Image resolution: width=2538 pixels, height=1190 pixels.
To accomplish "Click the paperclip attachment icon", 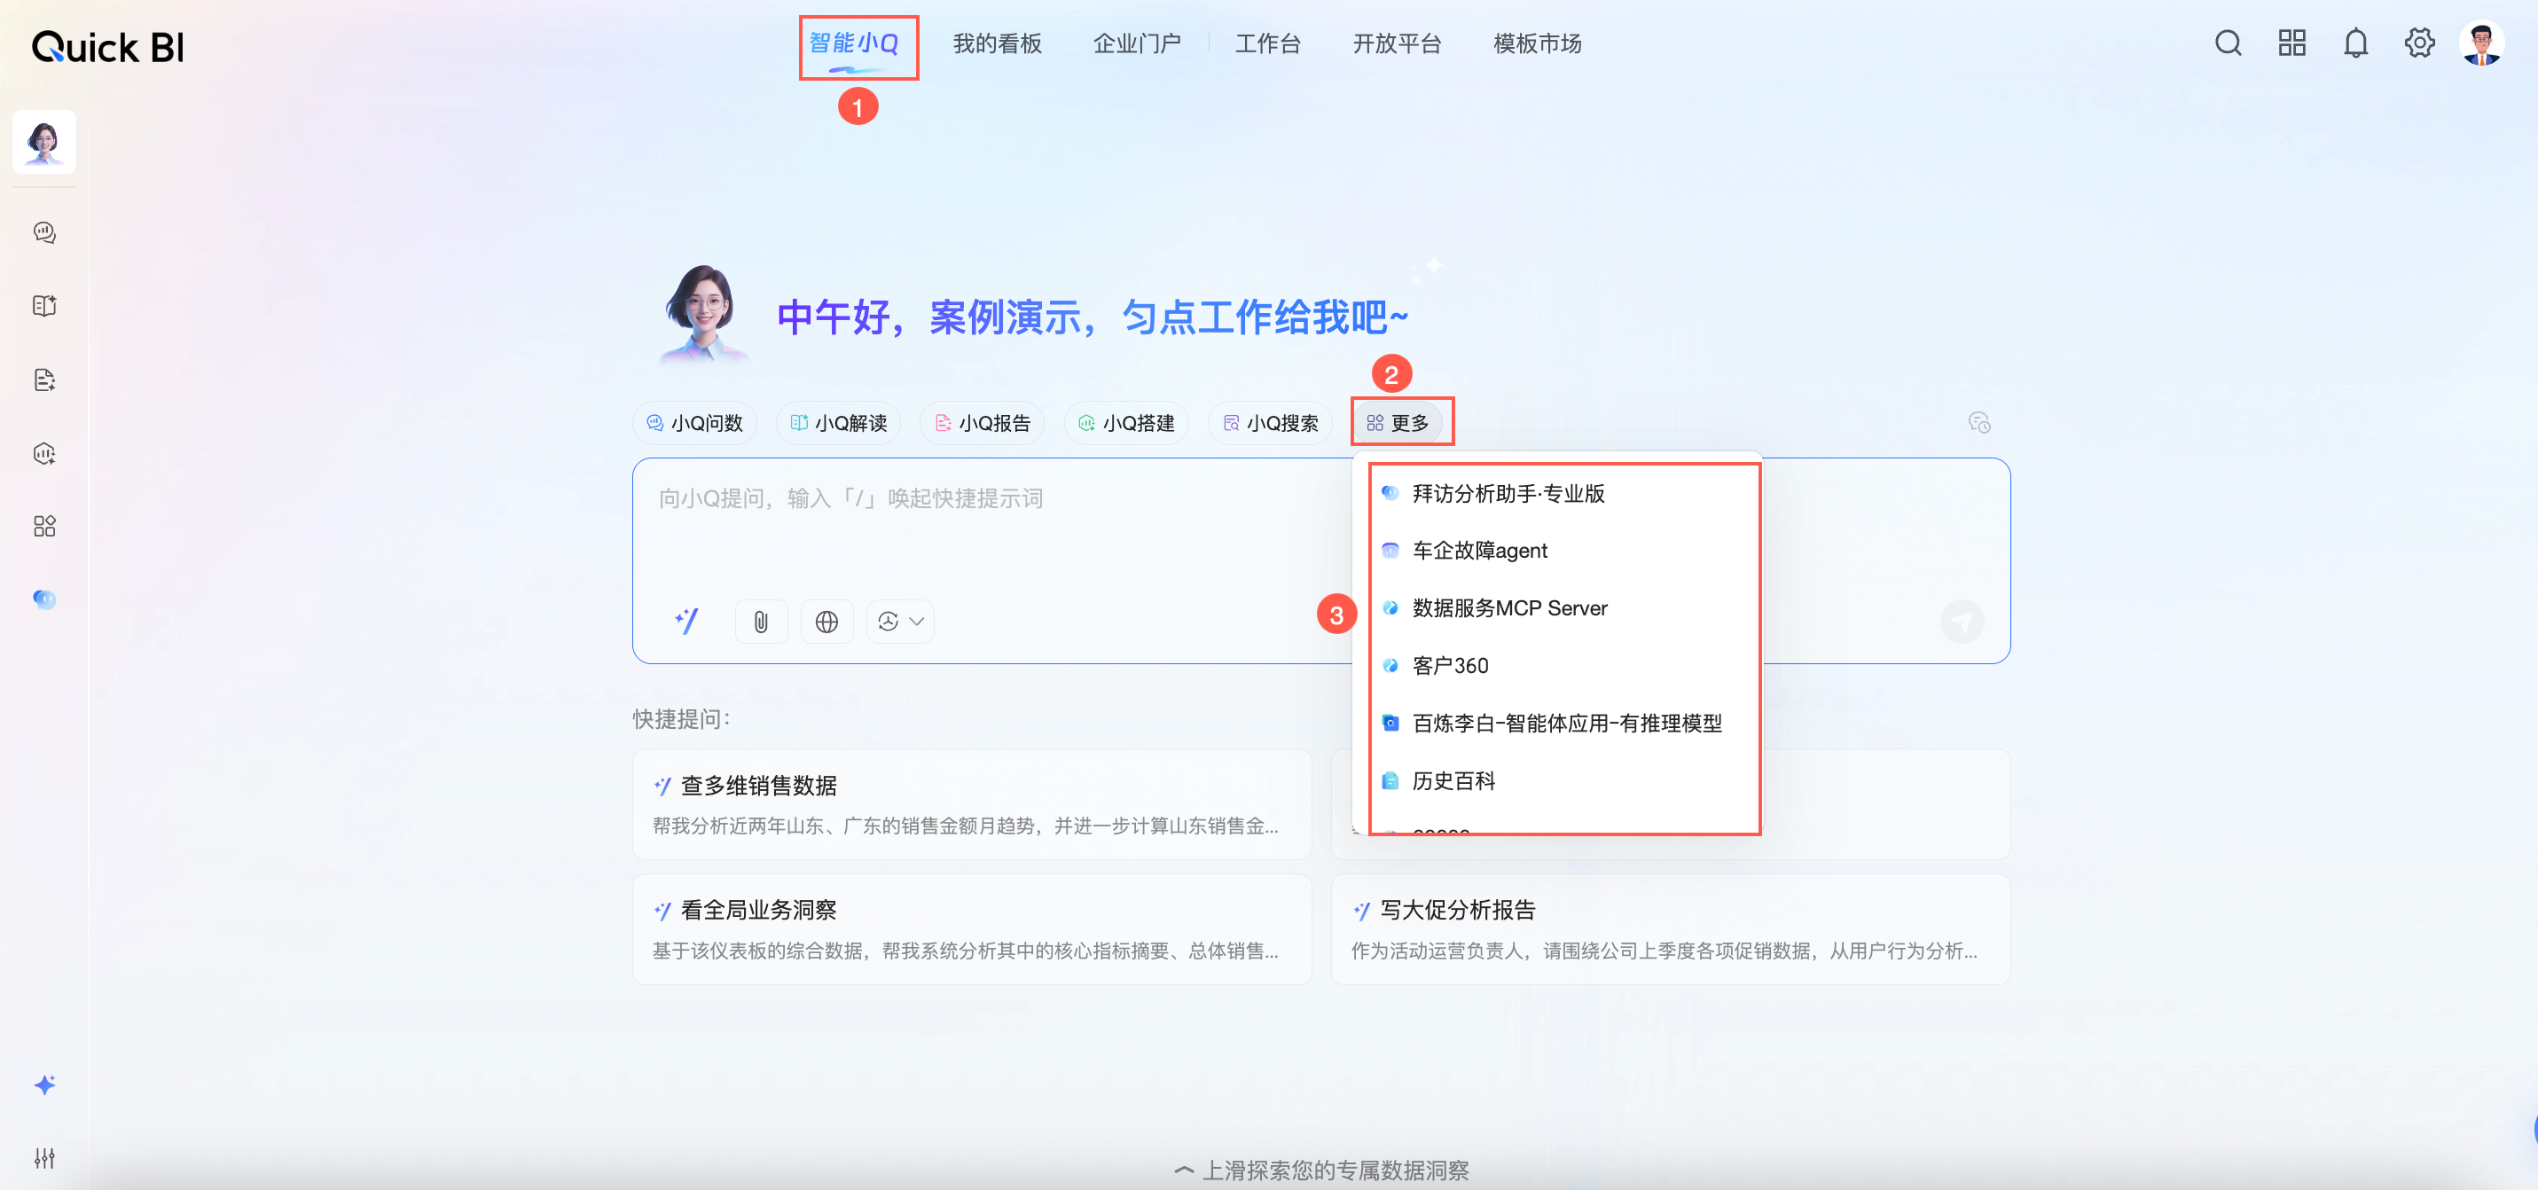I will coord(761,622).
